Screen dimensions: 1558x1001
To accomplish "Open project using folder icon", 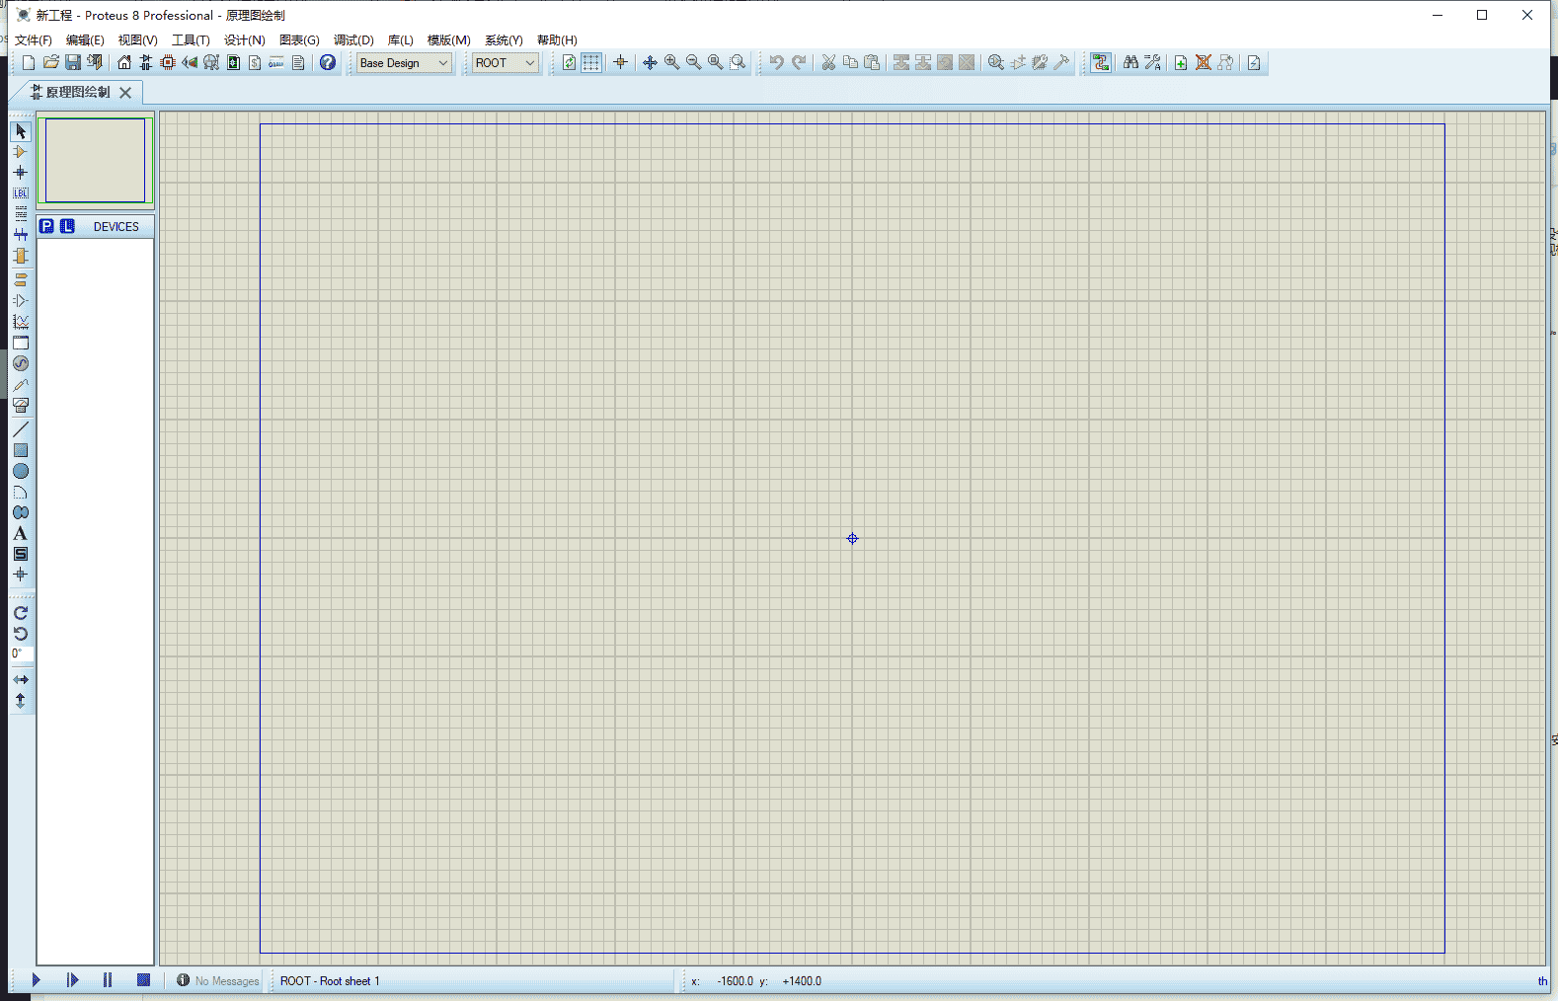I will (x=51, y=62).
